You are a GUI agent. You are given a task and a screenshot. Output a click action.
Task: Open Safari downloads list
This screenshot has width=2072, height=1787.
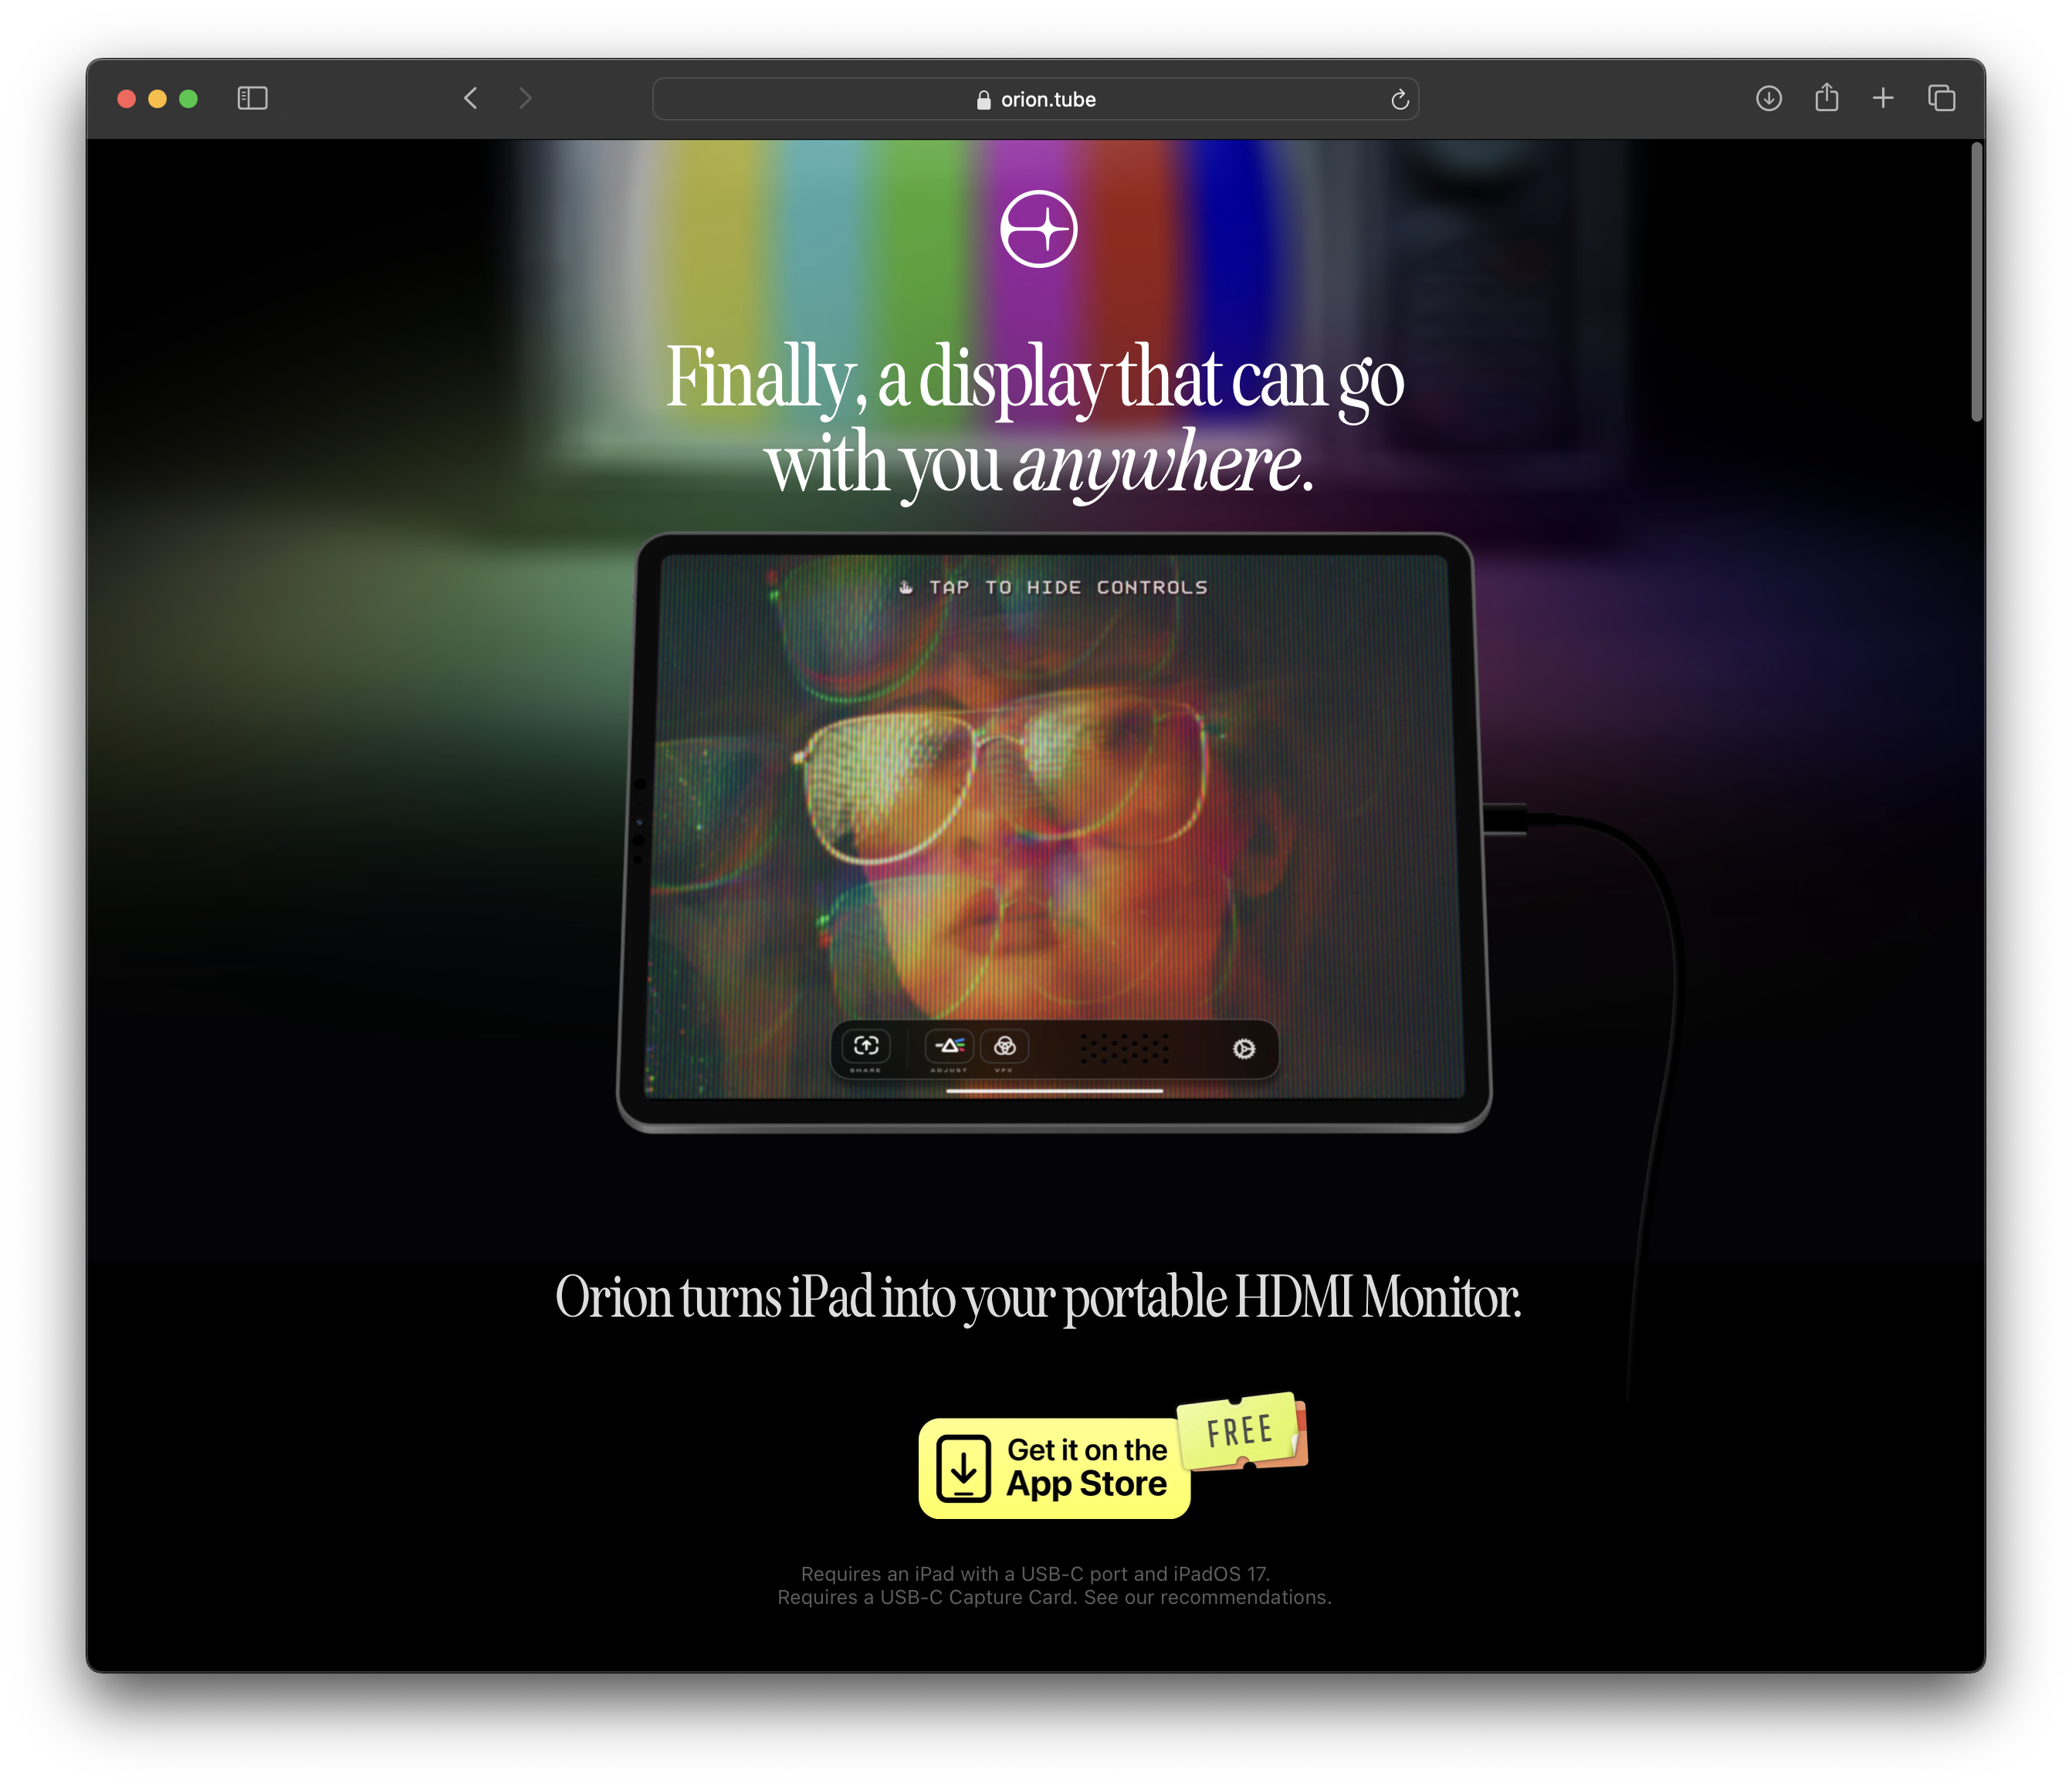click(x=1768, y=98)
